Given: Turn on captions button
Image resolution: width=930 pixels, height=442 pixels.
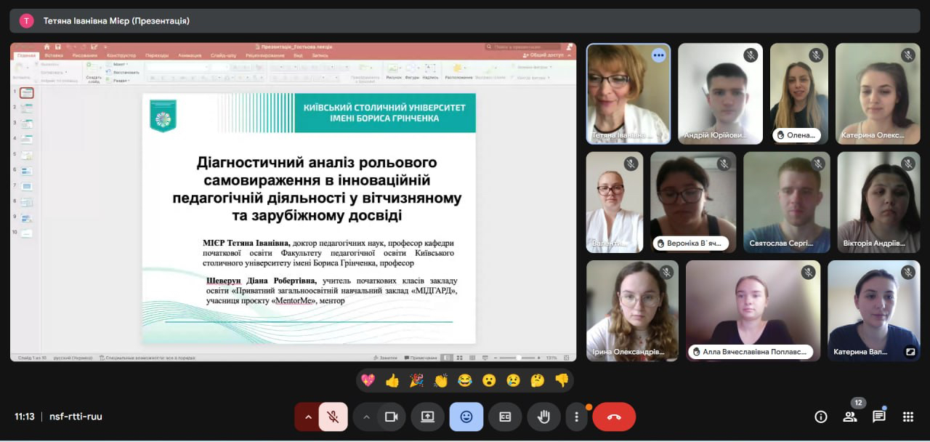Looking at the screenshot, I should (x=505, y=417).
